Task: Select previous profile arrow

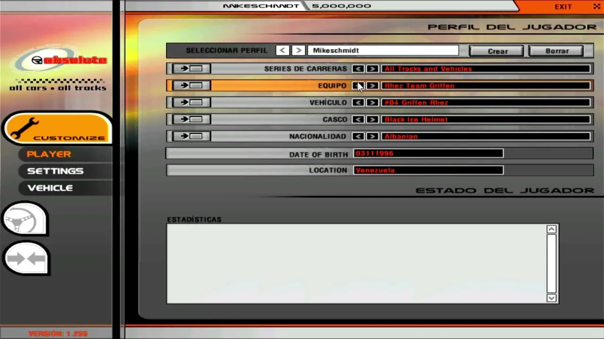Action: (283, 50)
